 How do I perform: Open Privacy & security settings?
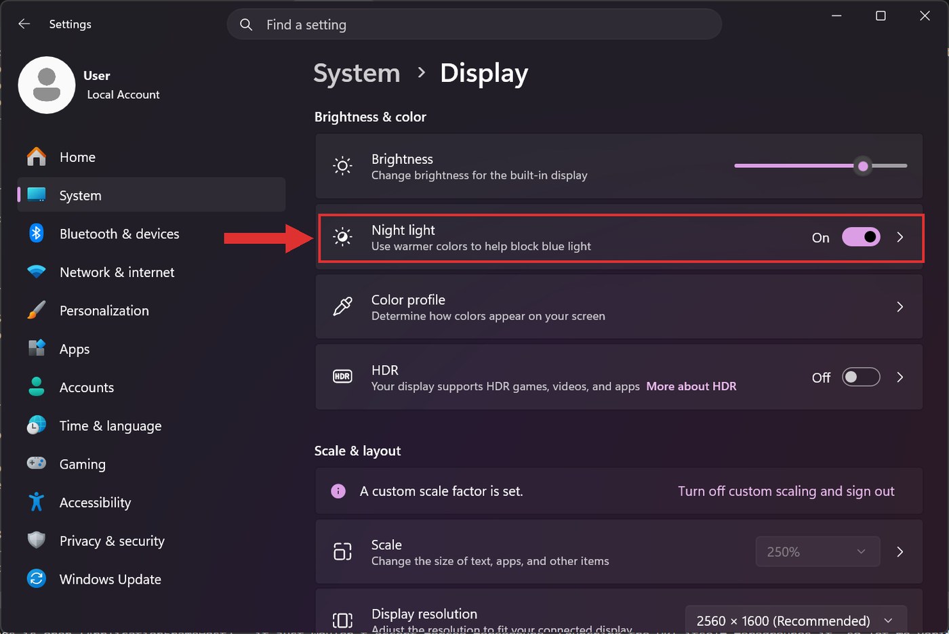(x=152, y=541)
